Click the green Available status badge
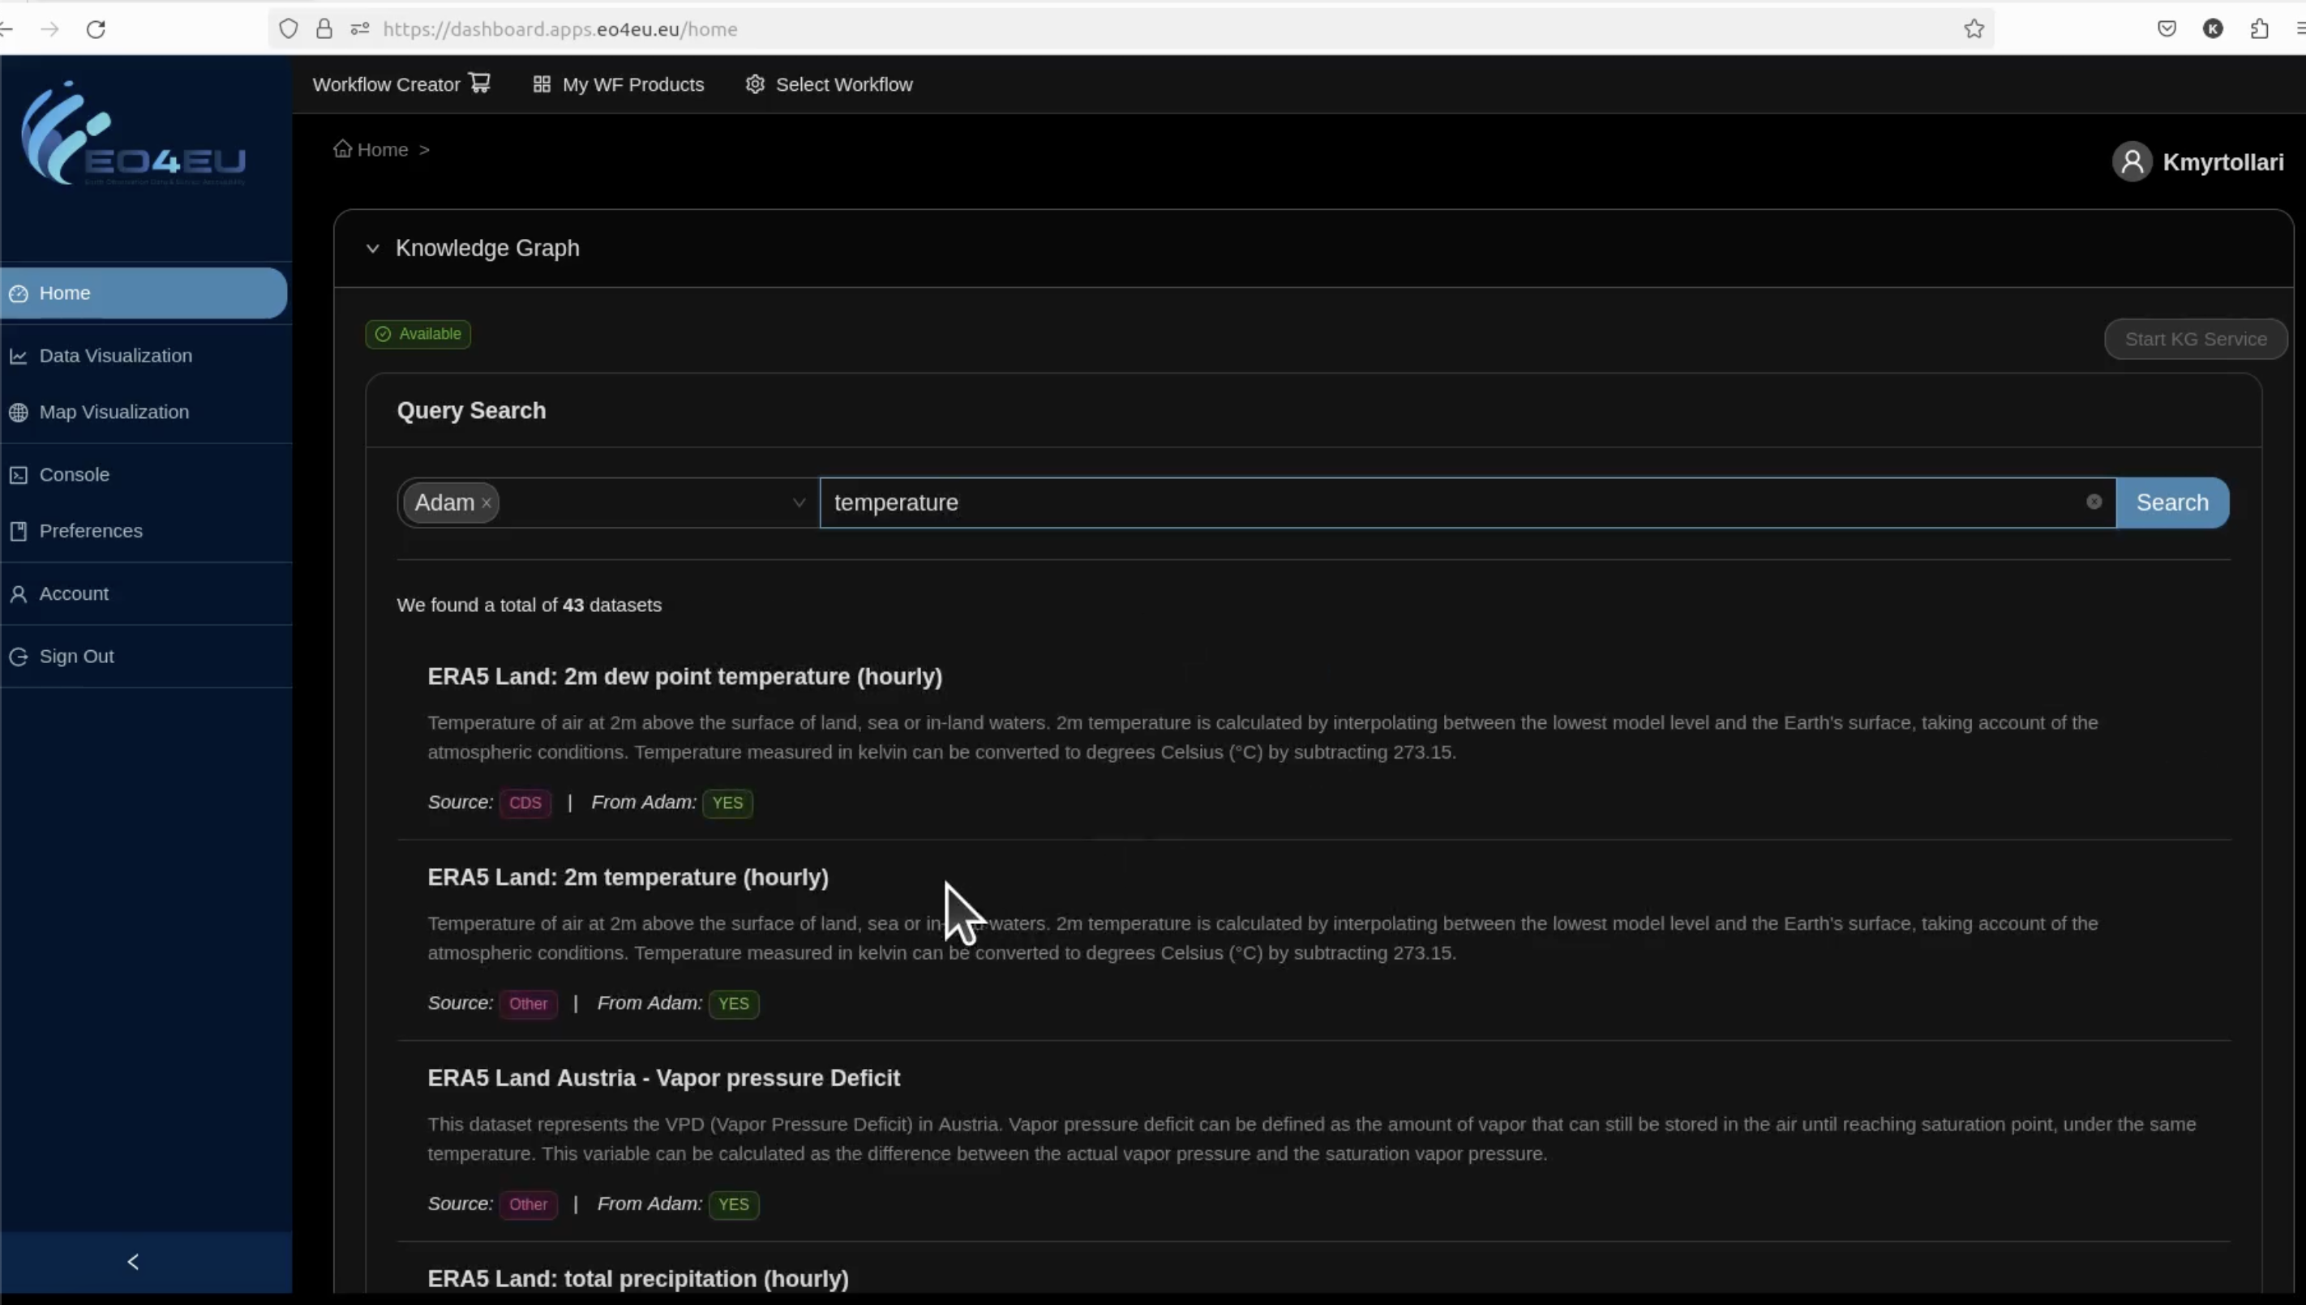Image resolution: width=2306 pixels, height=1305 pixels. pos(418,334)
